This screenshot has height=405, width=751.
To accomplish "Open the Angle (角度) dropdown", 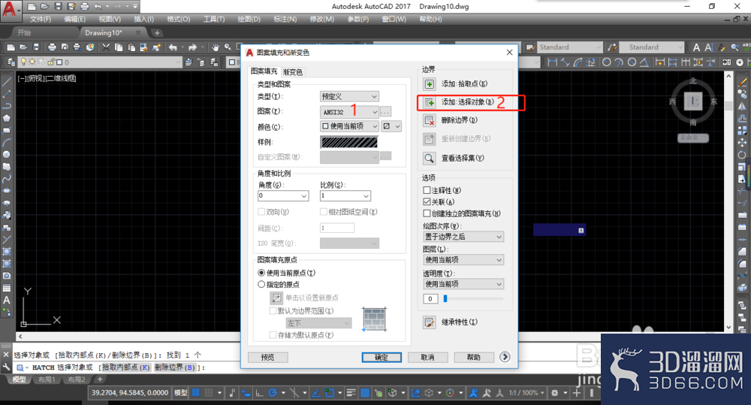I will click(283, 195).
